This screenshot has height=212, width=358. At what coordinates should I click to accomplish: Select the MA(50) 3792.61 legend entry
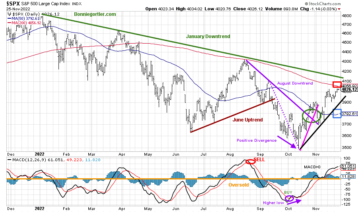[x=24, y=19]
